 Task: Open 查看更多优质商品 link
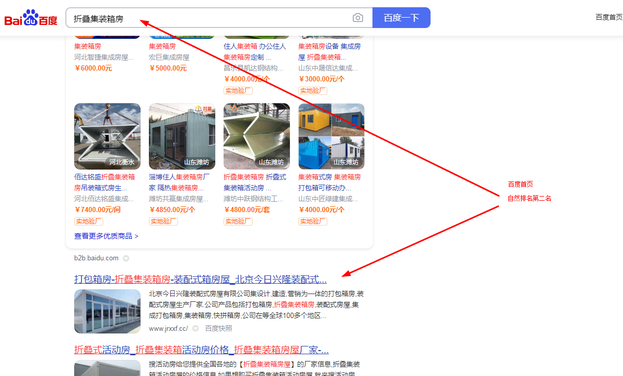[106, 236]
